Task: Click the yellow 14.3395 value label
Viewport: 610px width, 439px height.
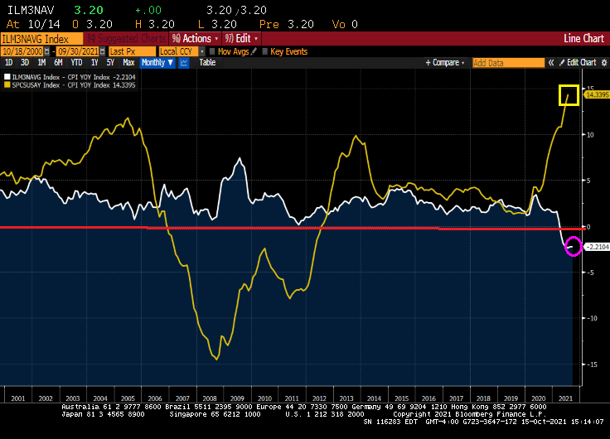Action: pyautogui.click(x=597, y=95)
